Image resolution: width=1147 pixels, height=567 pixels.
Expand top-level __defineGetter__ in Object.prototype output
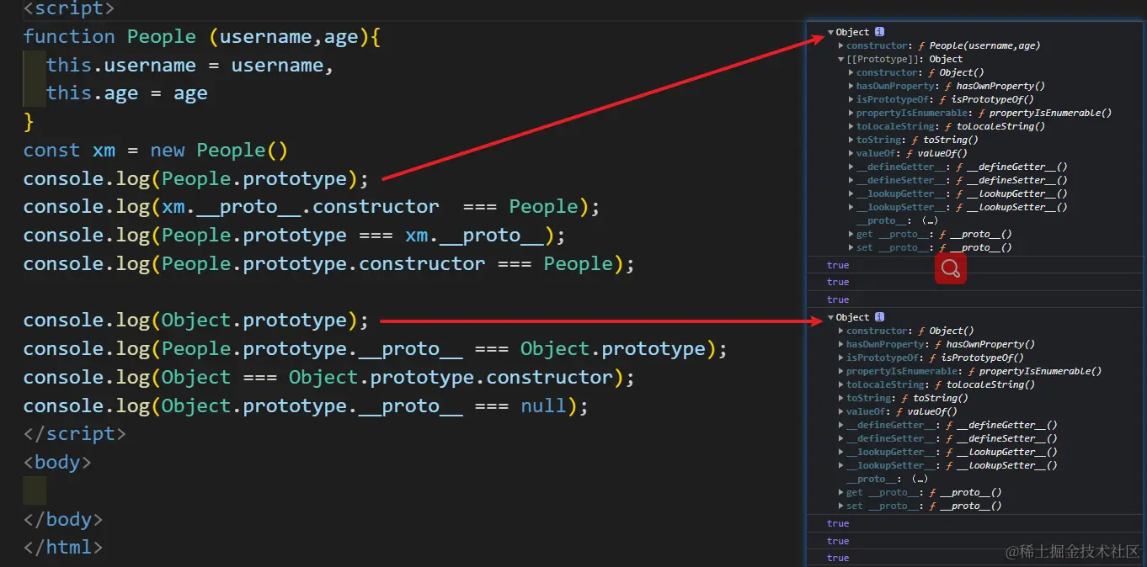841,425
